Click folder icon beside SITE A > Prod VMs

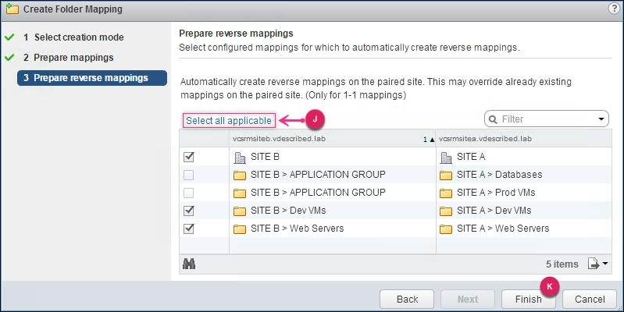click(446, 193)
